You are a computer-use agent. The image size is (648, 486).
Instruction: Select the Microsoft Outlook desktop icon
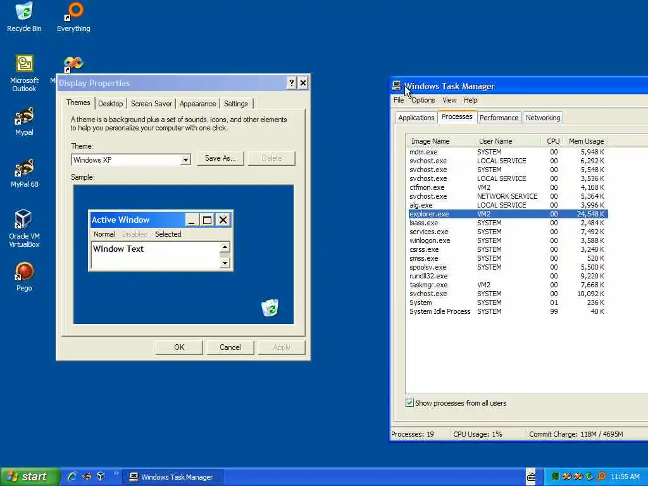(x=24, y=73)
